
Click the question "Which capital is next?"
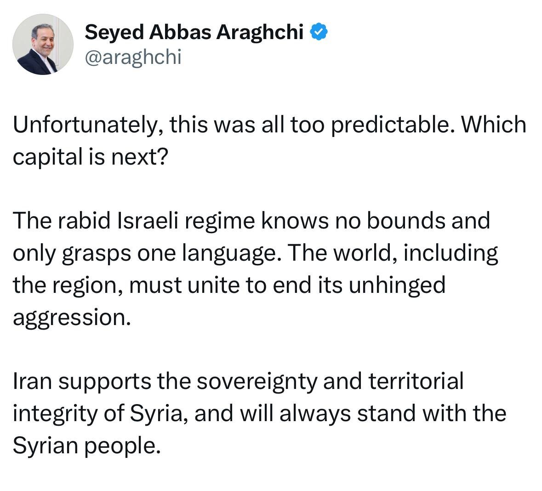[x=90, y=157]
